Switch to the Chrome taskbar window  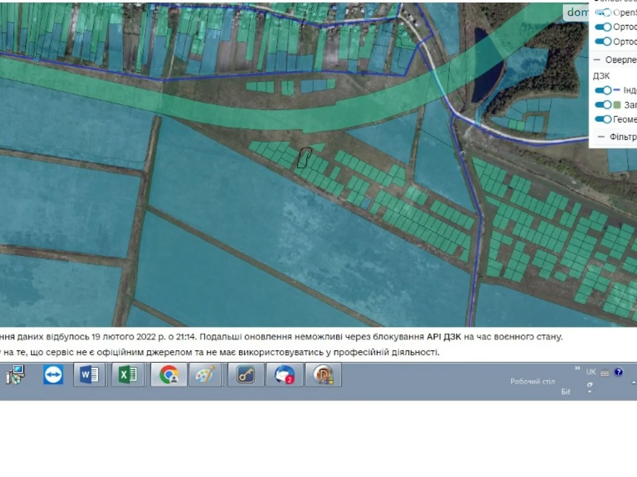coord(169,374)
